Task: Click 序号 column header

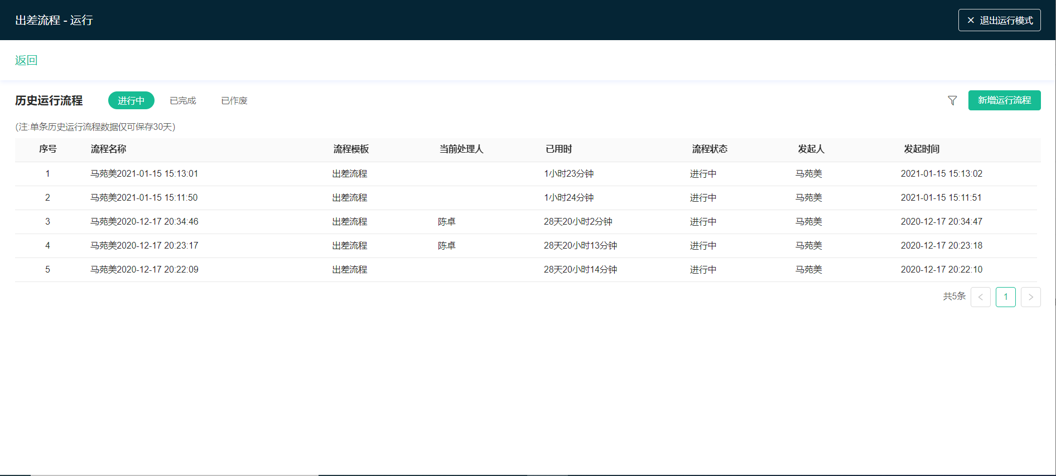Action: pyautogui.click(x=47, y=149)
